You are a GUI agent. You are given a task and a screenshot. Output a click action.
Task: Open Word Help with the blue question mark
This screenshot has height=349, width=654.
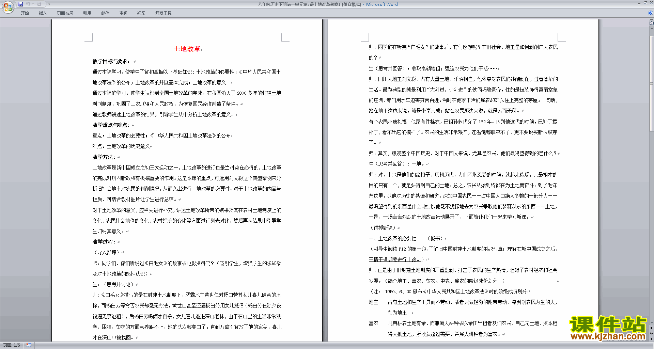point(651,13)
